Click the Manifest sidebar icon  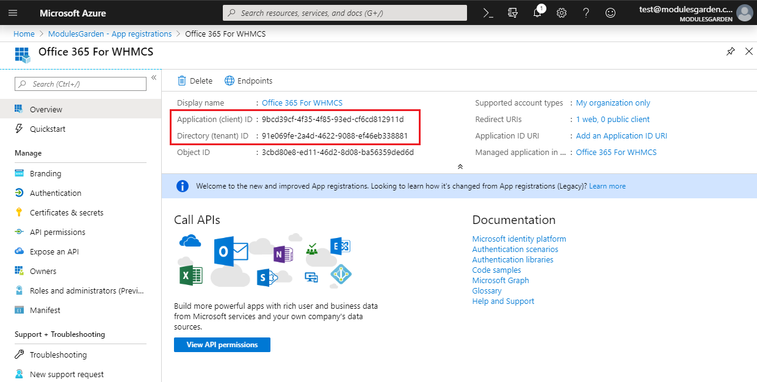point(19,310)
